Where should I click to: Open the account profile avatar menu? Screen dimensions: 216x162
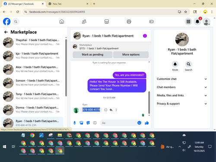206,22
